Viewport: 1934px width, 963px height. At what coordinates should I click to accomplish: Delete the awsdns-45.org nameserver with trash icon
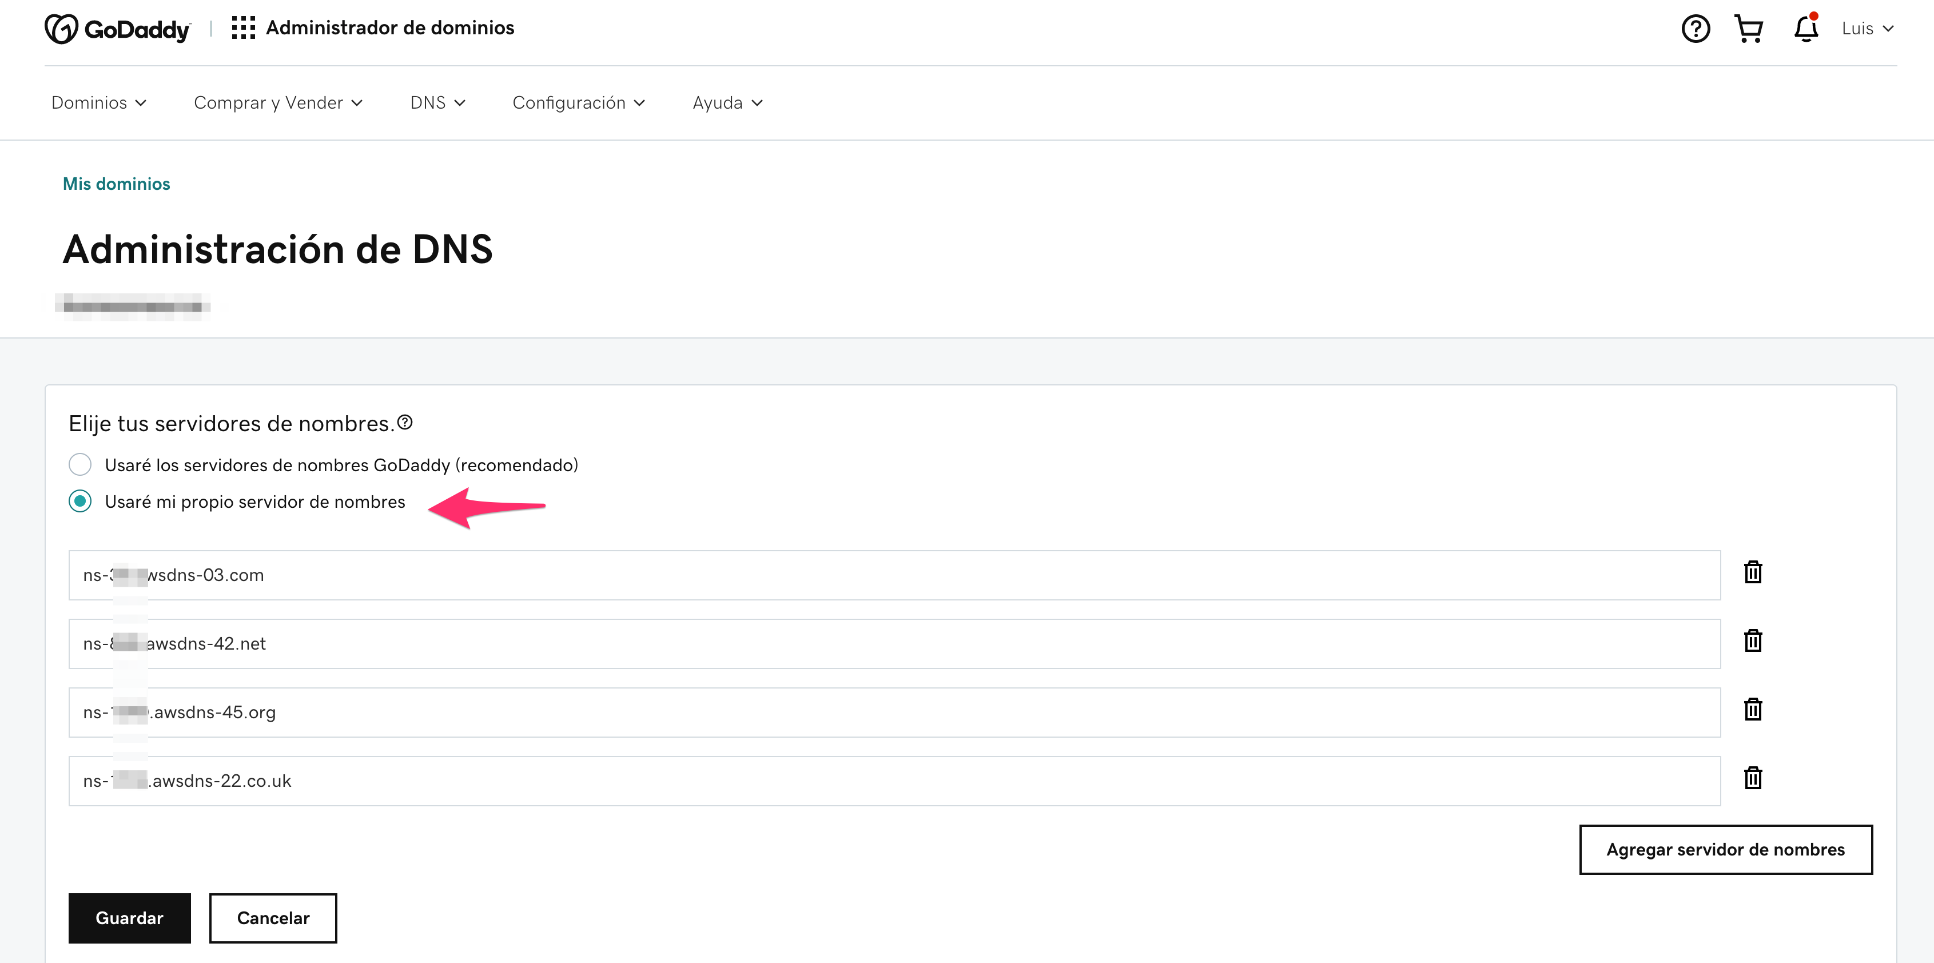(1753, 709)
